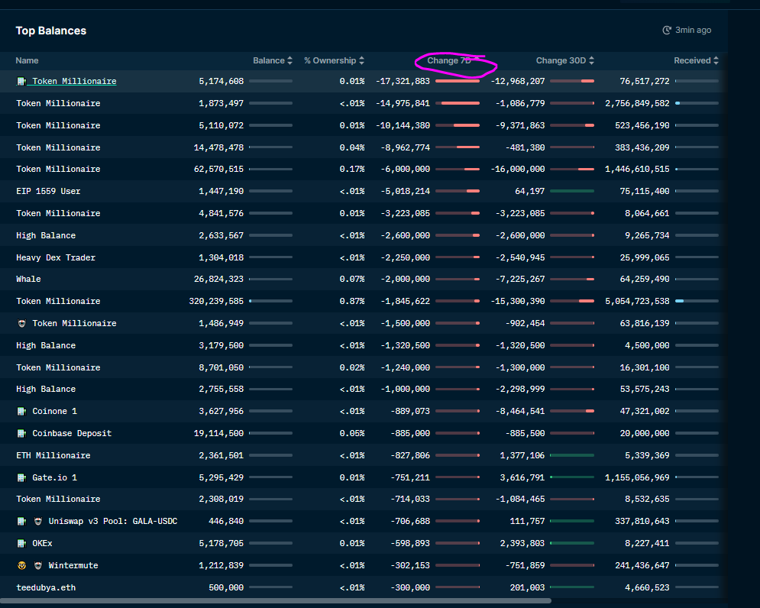Select Token Millionaire with 320,239,585 balance
The width and height of the screenshot is (760, 608).
[58, 301]
